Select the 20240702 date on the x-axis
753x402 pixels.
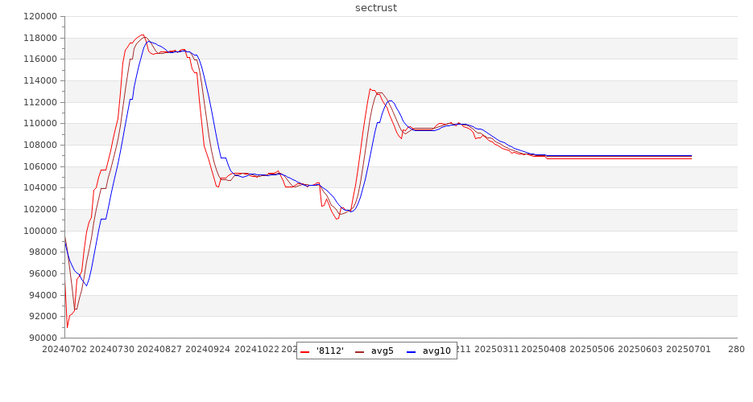click(64, 349)
